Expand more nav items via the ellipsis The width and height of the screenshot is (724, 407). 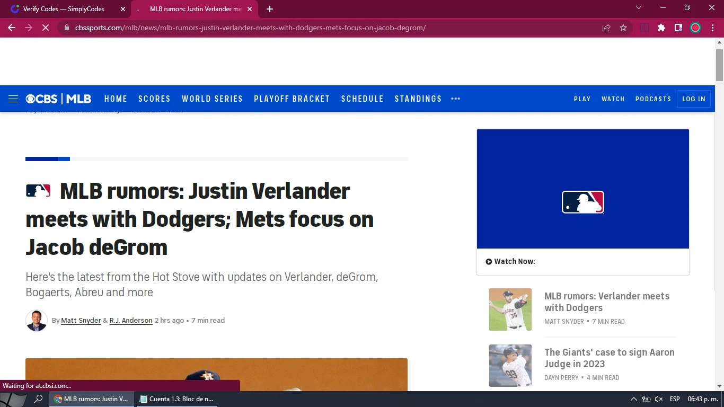456,99
